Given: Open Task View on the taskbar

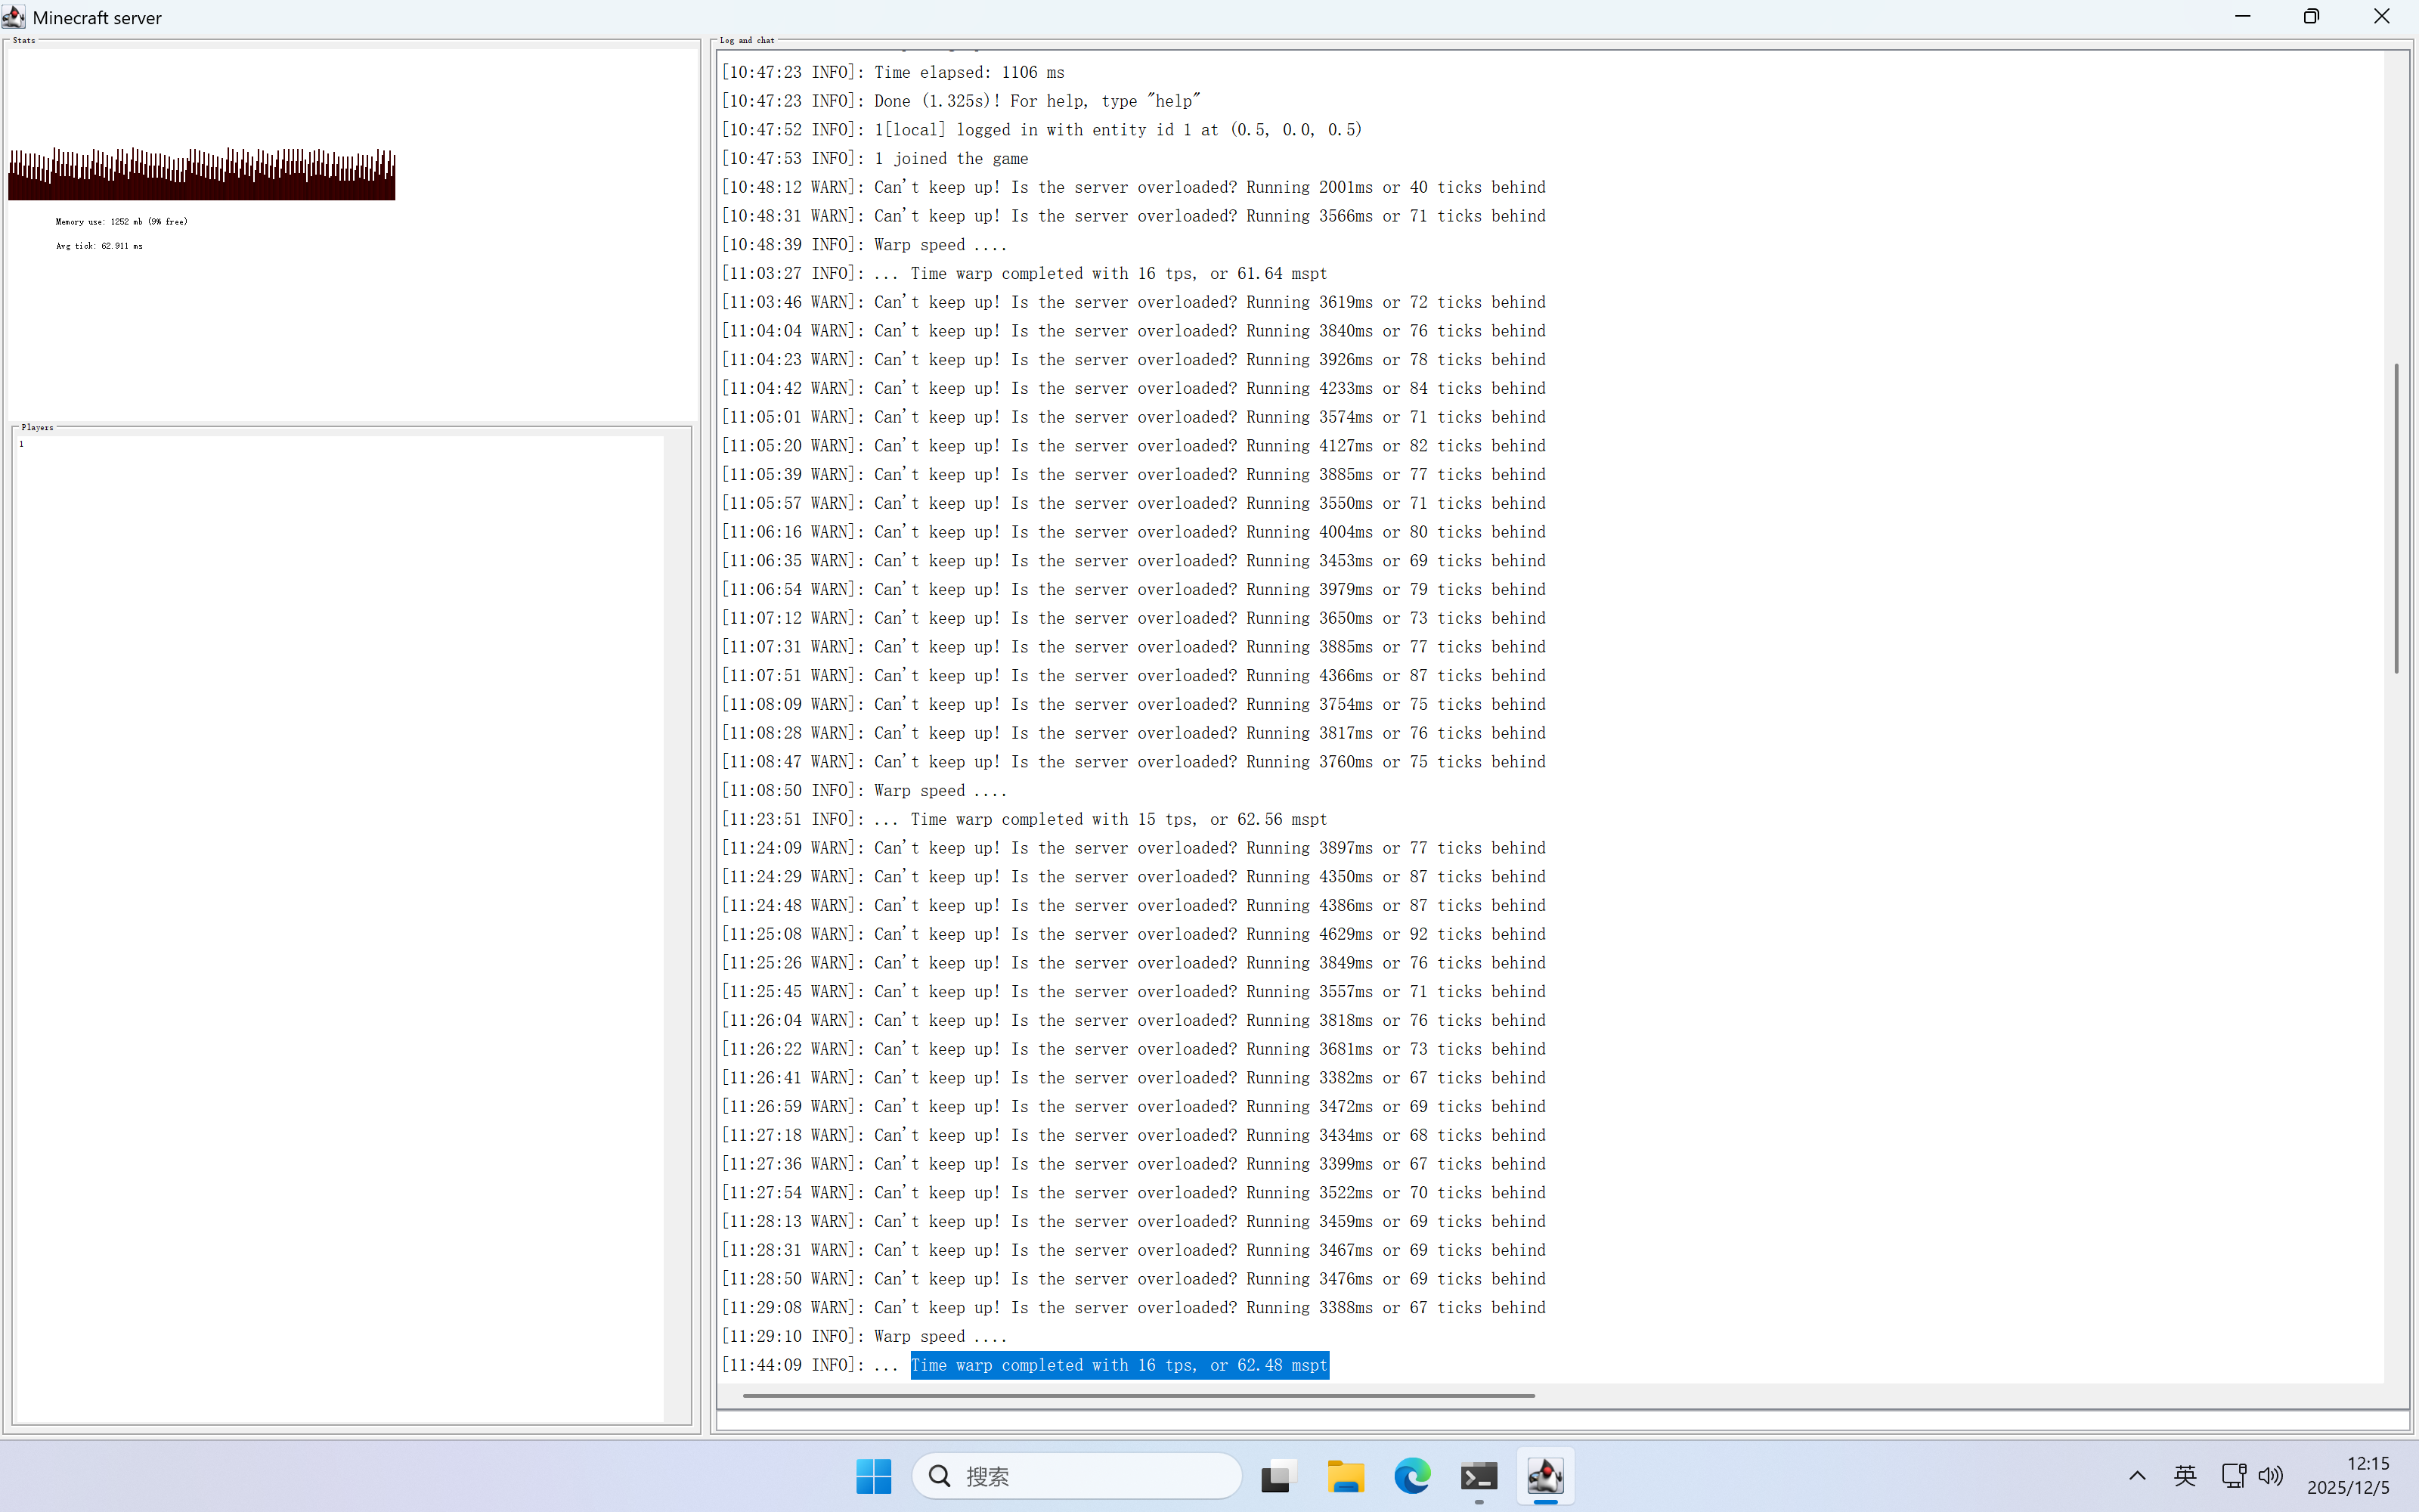Looking at the screenshot, I should point(1278,1476).
